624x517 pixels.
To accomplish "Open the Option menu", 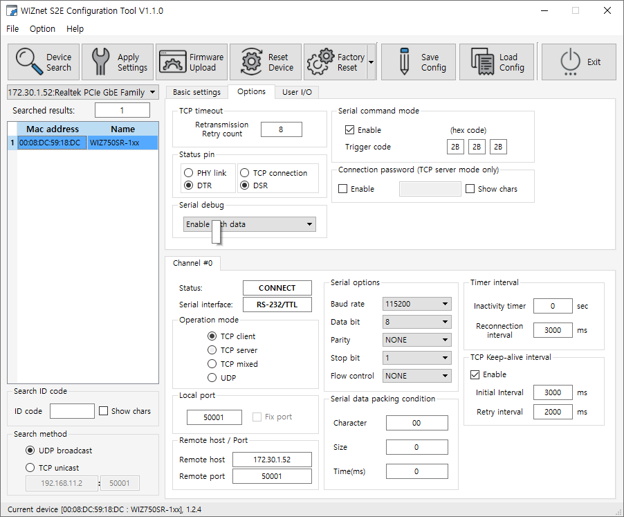I will pos(42,28).
